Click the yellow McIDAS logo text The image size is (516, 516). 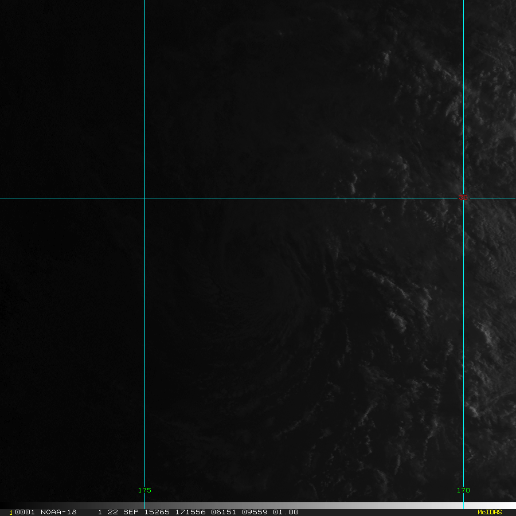(x=490, y=512)
